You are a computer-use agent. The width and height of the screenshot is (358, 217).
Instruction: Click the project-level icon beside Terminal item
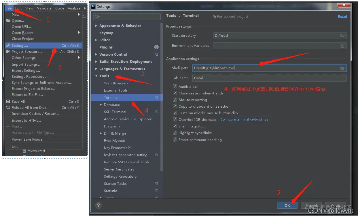click(x=157, y=98)
